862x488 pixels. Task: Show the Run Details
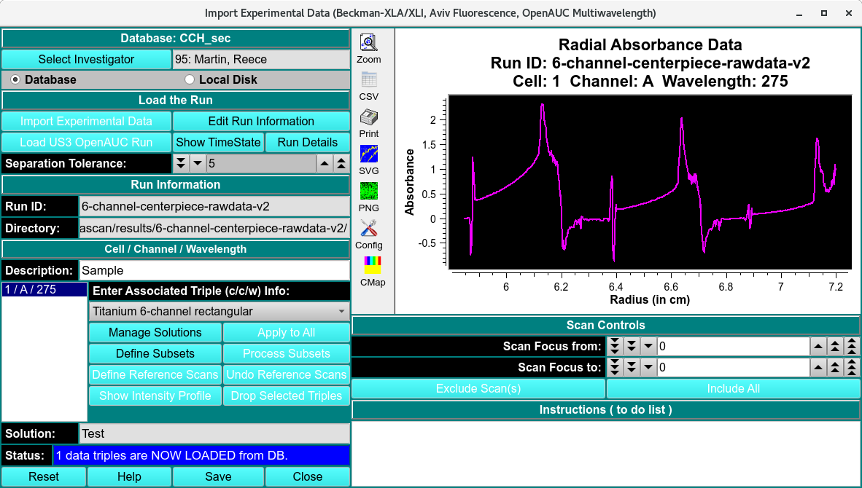pos(308,143)
